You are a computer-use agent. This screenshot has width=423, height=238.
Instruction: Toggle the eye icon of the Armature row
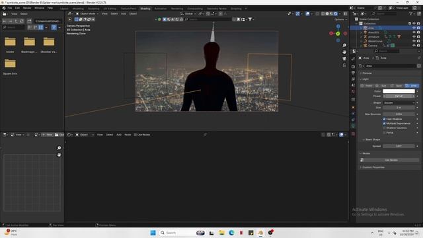pos(414,37)
